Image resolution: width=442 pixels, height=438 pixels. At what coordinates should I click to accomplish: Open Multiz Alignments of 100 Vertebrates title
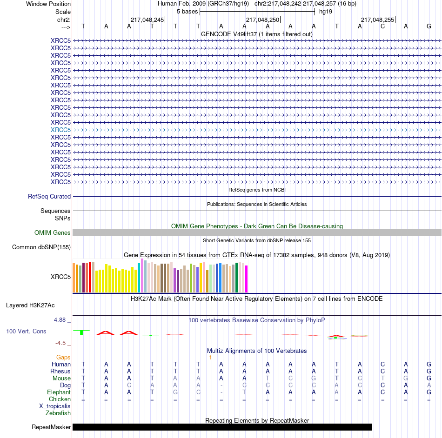point(257,351)
